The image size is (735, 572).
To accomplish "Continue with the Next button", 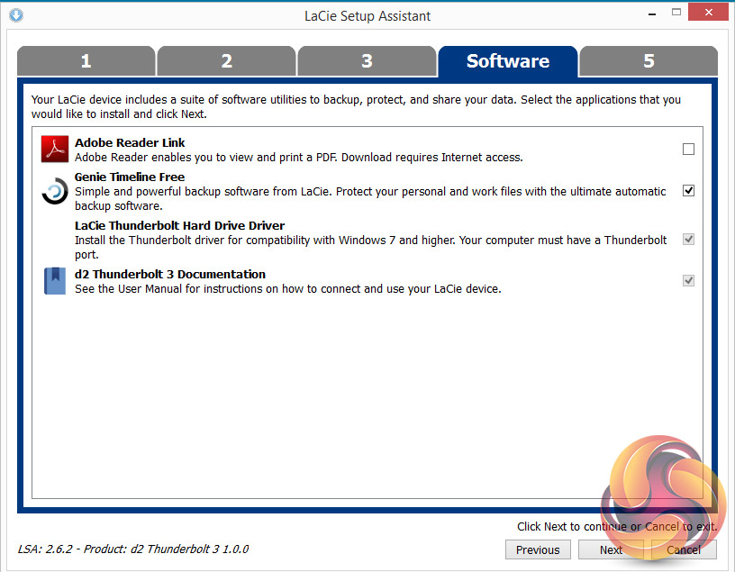I will pyautogui.click(x=611, y=549).
